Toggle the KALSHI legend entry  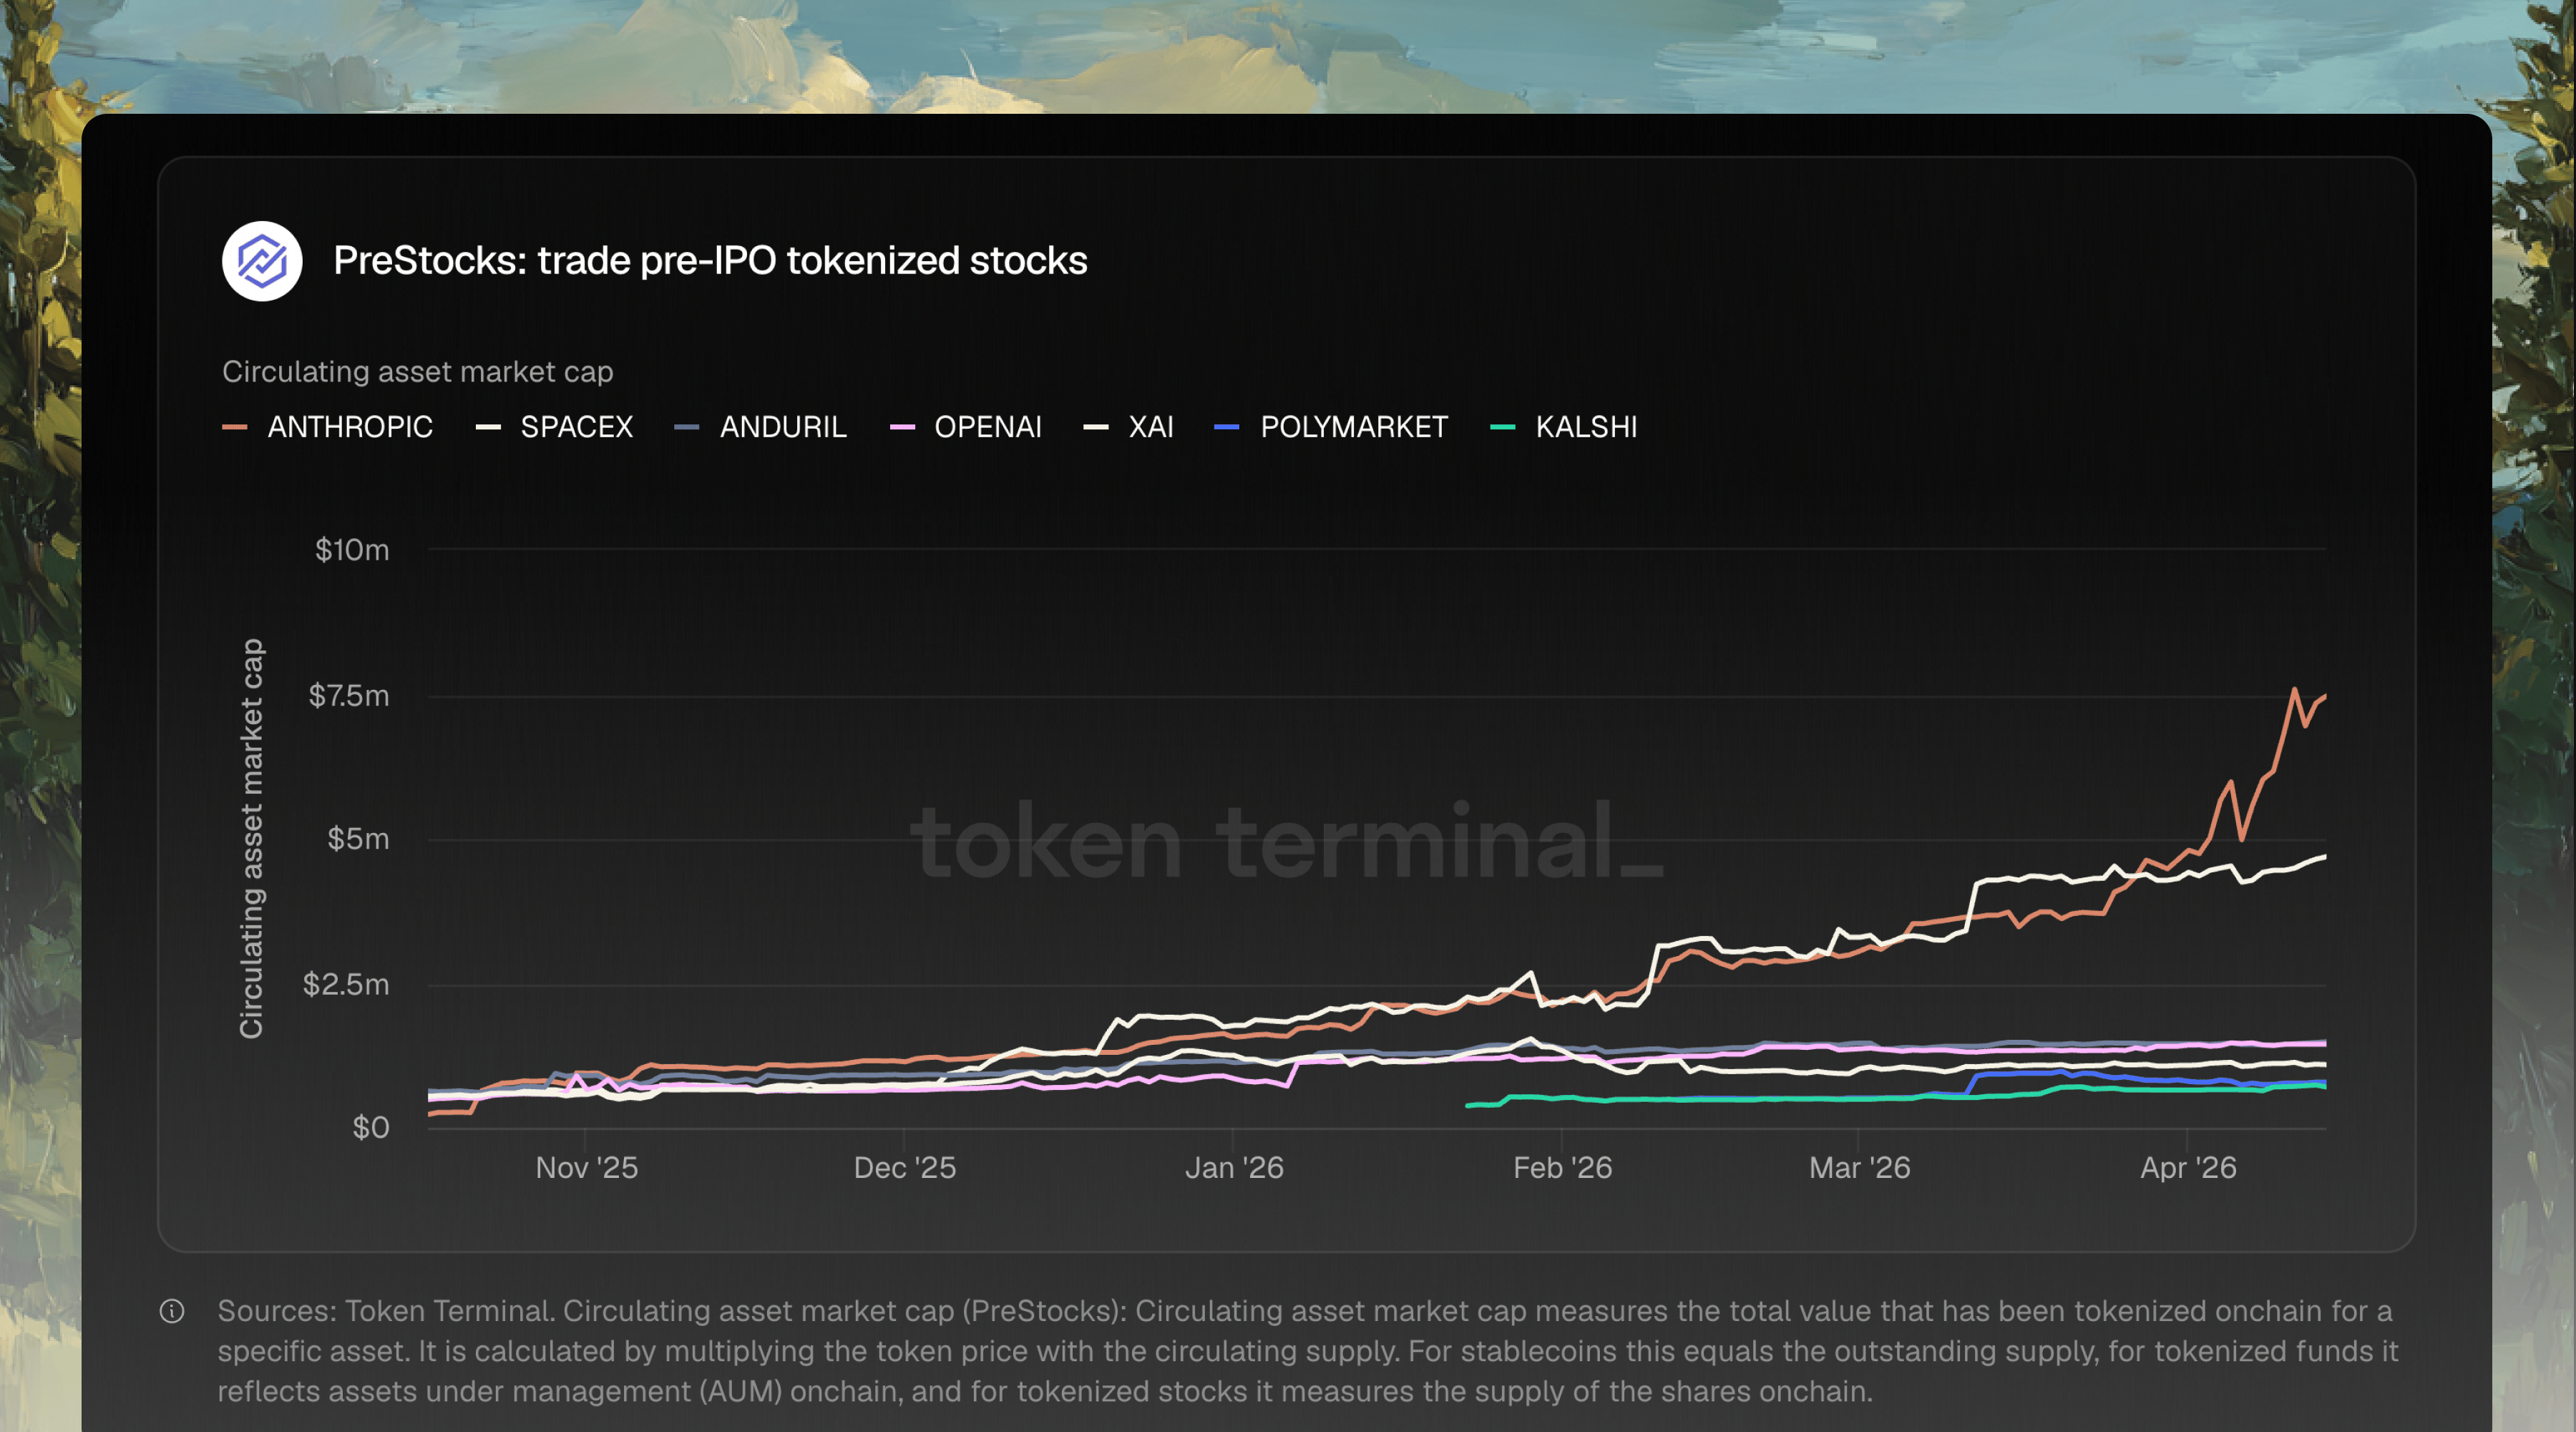1586,427
